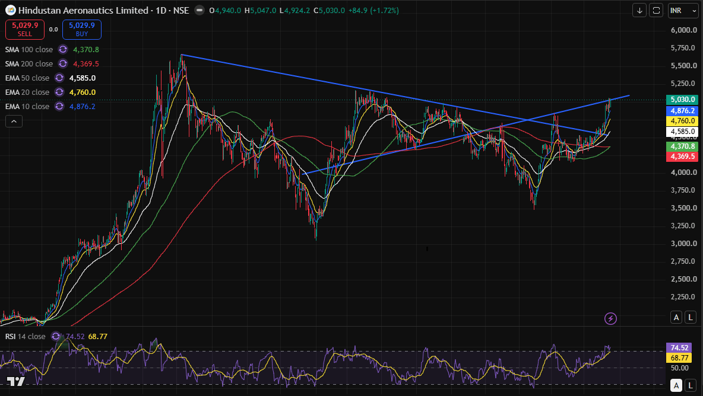
Task: Click the white EMA 50 price tag 4,585.0
Action: pyautogui.click(x=682, y=132)
